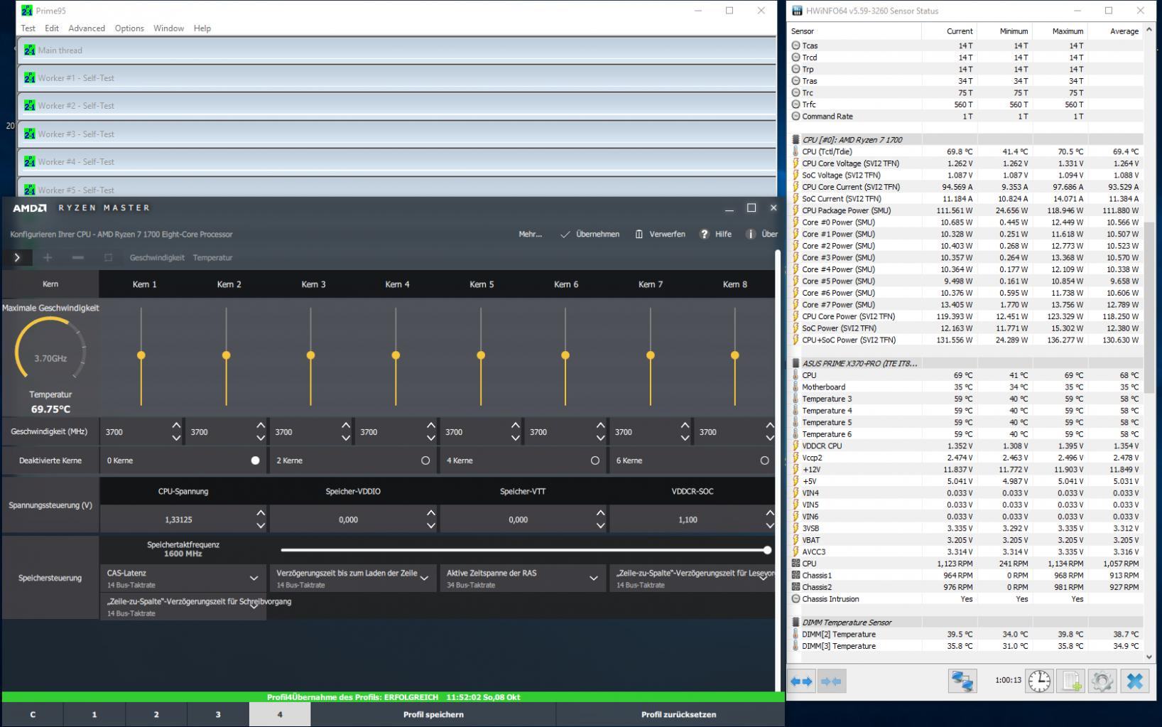Image resolution: width=1162 pixels, height=727 pixels.
Task: Switch to profile tab C
Action: tap(33, 714)
